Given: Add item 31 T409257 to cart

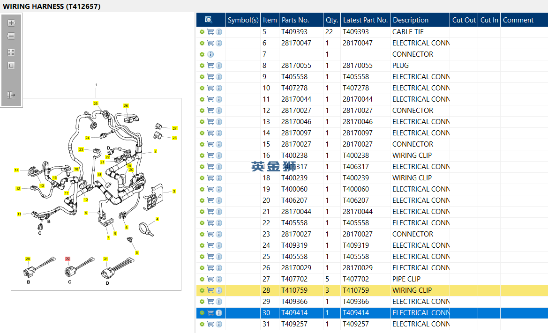Looking at the screenshot, I should pos(210,324).
